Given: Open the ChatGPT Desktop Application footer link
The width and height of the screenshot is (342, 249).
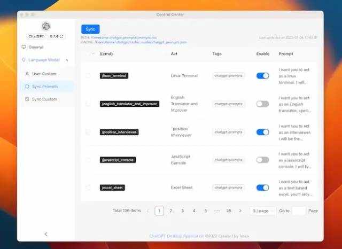Looking at the screenshot, I should click(177, 236).
